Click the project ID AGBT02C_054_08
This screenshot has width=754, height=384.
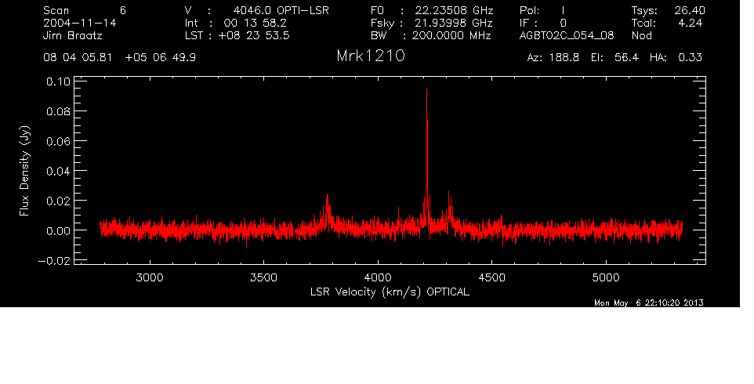click(x=567, y=35)
